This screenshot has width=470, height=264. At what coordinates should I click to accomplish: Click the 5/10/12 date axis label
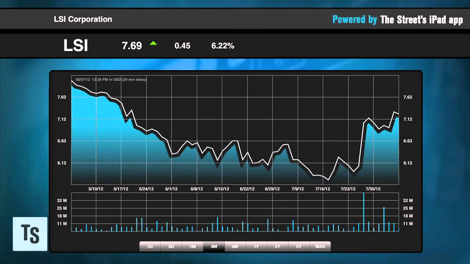click(96, 189)
